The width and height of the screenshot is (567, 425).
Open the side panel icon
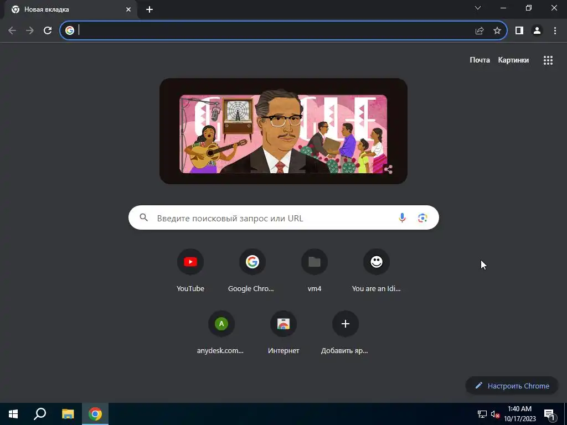[519, 30]
